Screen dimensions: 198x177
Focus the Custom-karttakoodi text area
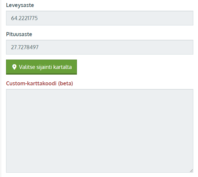[x=100, y=131]
